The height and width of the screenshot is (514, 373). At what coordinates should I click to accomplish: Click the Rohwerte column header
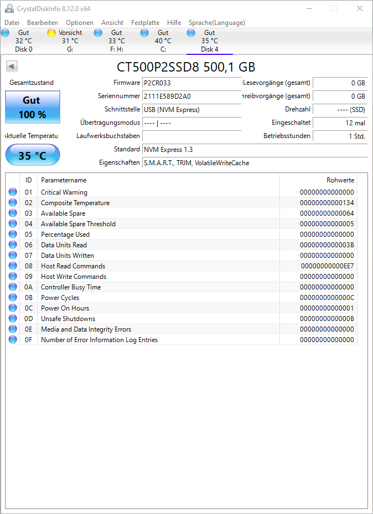(x=318, y=180)
